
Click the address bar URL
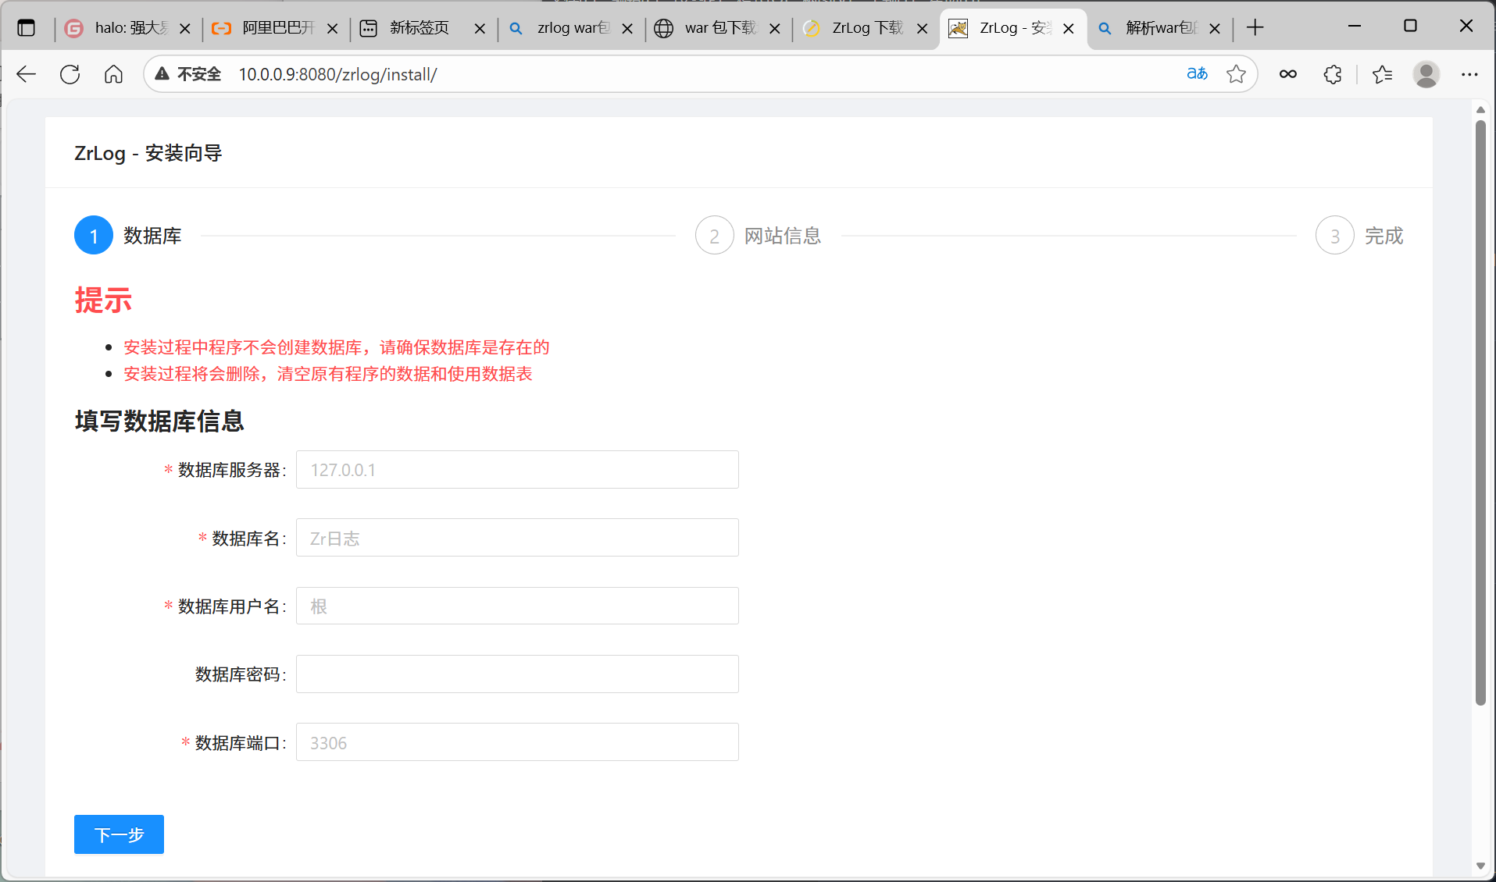click(337, 74)
